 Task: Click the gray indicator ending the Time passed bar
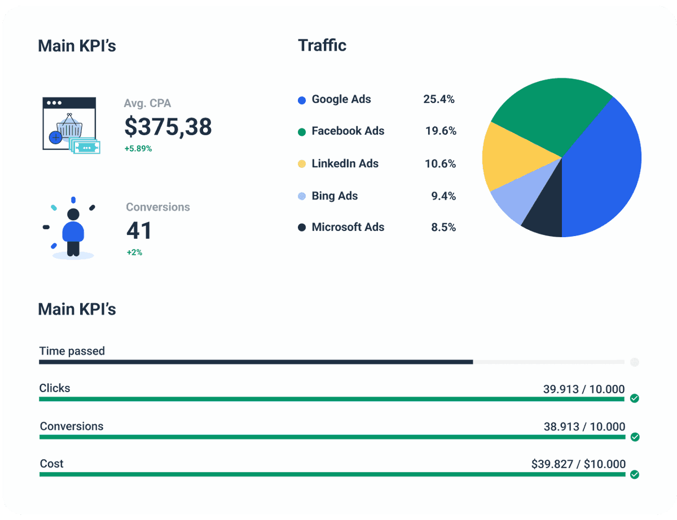(x=634, y=362)
